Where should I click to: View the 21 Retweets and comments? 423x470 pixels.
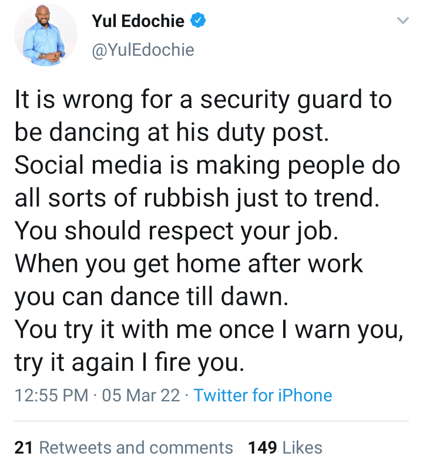(124, 448)
